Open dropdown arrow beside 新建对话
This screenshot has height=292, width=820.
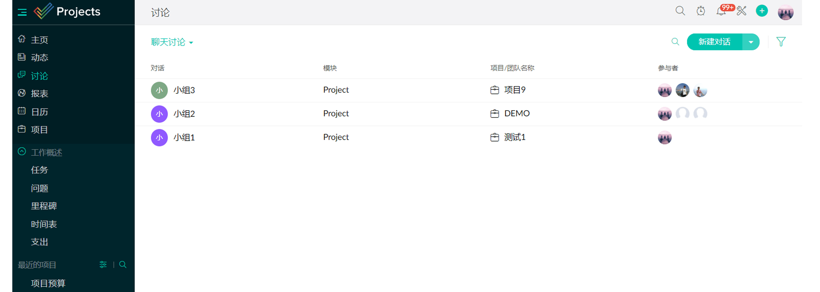click(x=751, y=42)
